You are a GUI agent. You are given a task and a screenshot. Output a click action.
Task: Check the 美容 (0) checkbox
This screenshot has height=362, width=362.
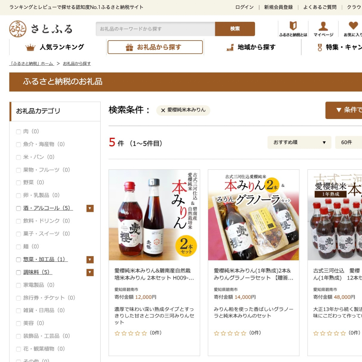point(18,323)
